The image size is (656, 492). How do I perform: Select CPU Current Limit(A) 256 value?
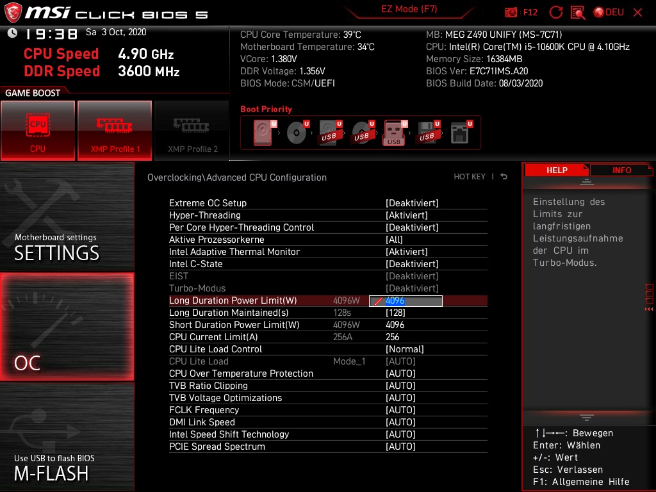point(393,337)
